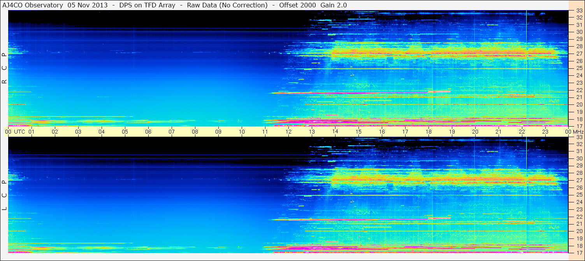Image resolution: width=585 pixels, height=261 pixels.
Task: Select the Raw Data (No Correction) text
Action: (227, 5)
